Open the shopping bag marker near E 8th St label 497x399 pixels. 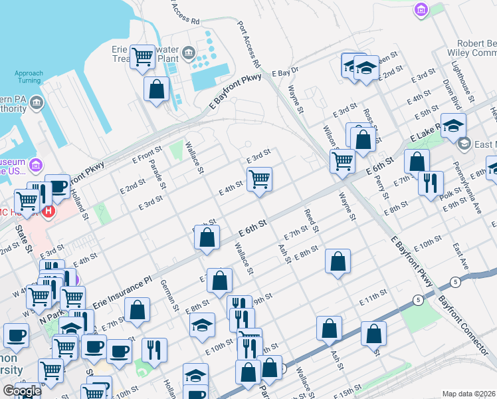pos(220,283)
